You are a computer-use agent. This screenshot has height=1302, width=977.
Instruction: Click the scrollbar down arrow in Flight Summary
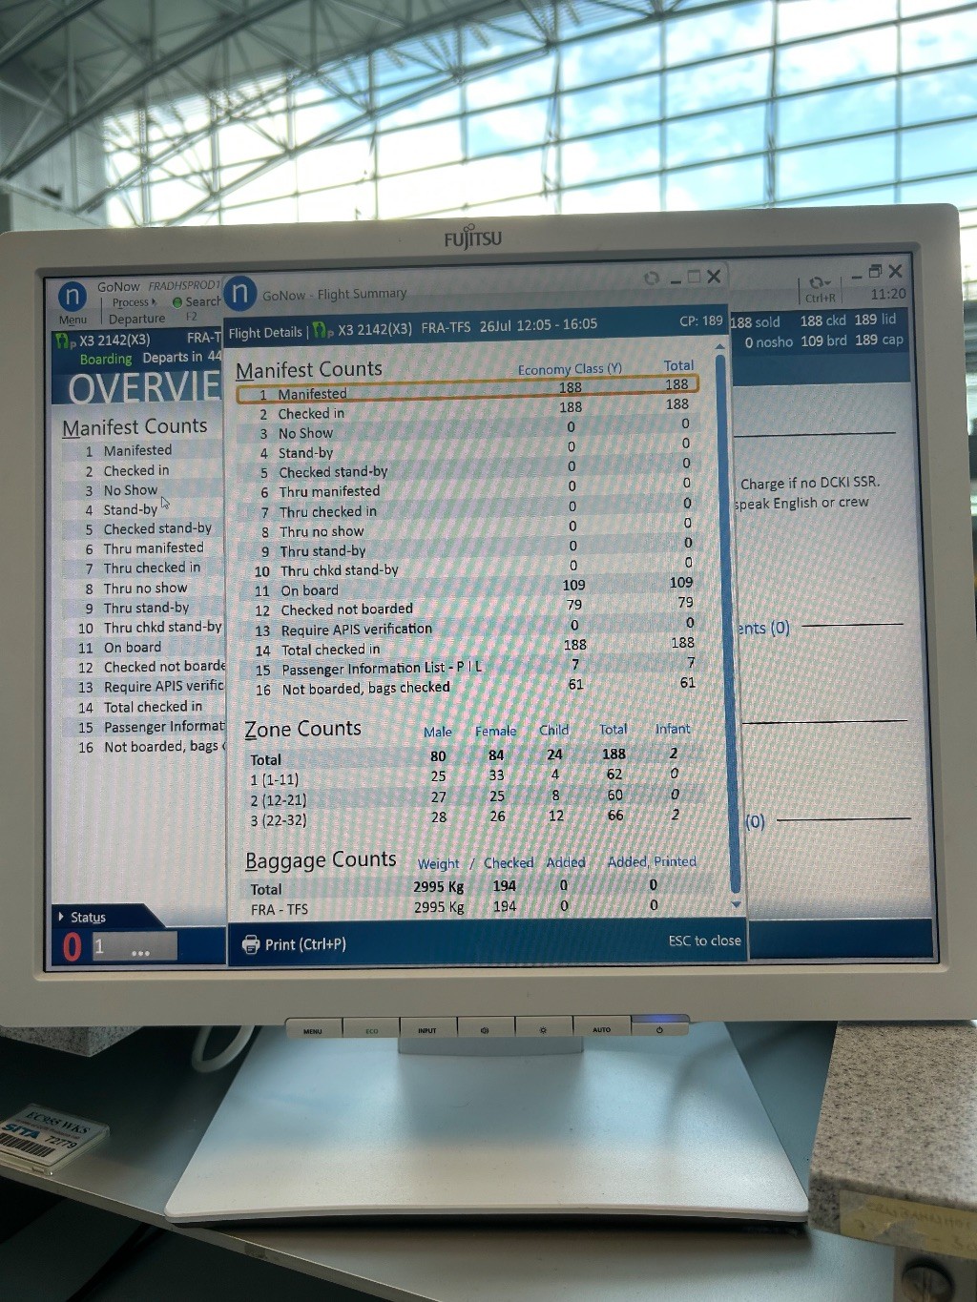[736, 903]
